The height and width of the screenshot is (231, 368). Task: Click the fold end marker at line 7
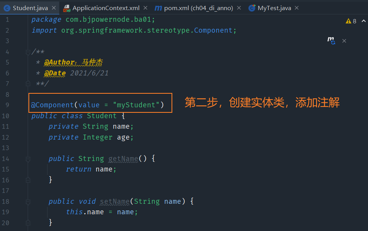pyautogui.click(x=28, y=84)
